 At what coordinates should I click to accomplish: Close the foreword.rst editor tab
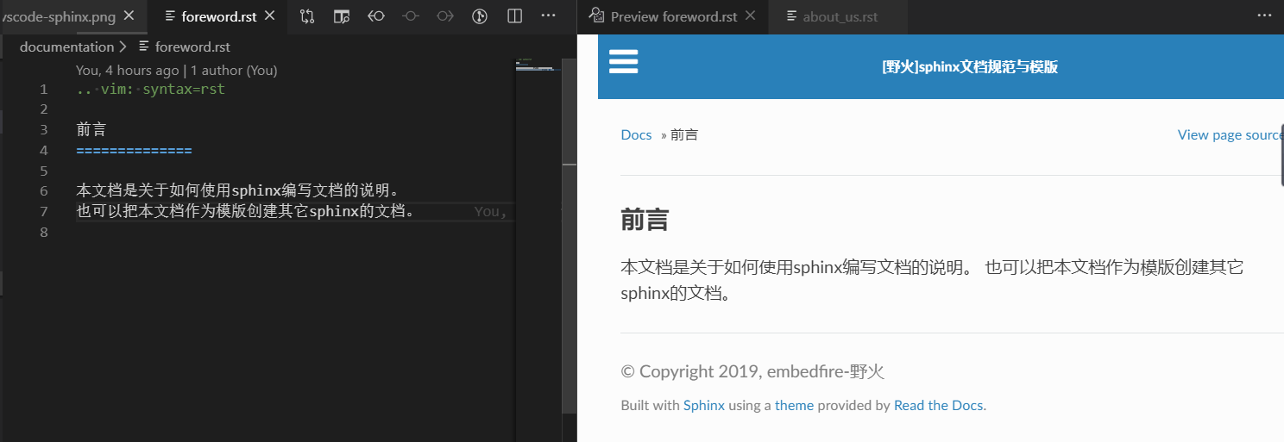click(x=270, y=16)
